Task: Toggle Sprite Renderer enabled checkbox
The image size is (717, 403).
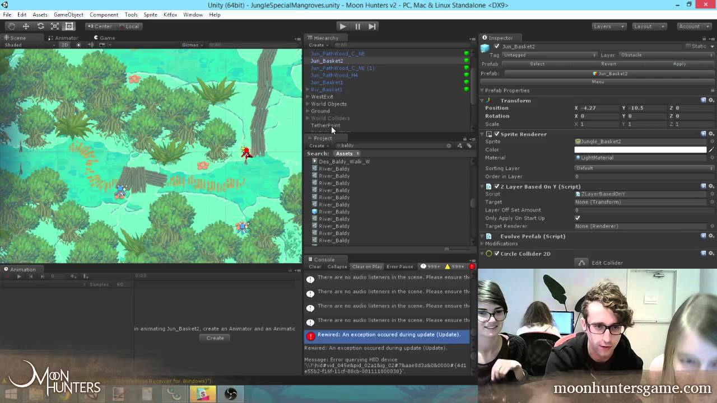Action: [x=496, y=134]
